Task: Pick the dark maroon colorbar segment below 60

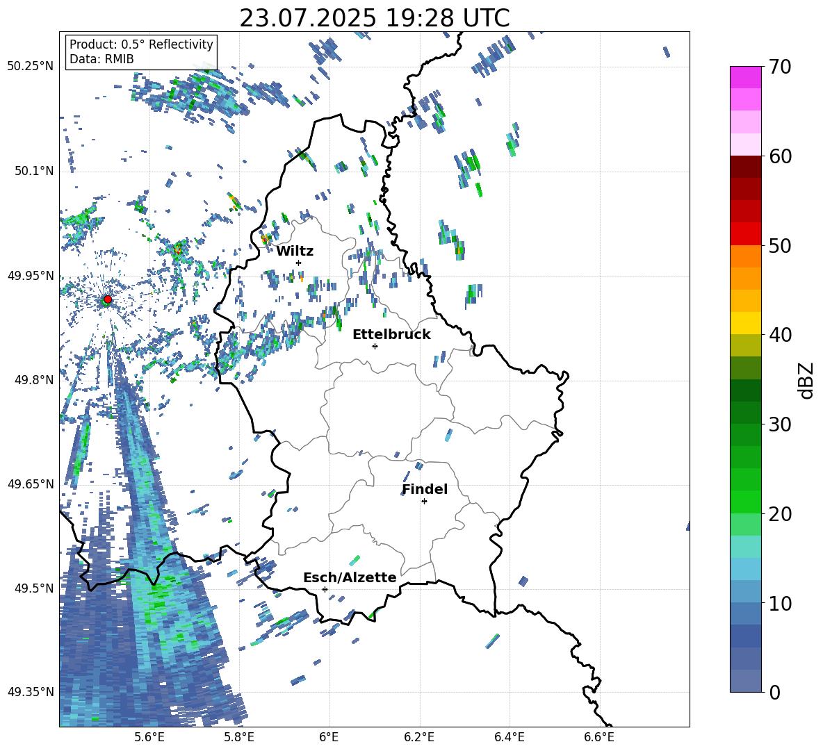Action: (746, 167)
